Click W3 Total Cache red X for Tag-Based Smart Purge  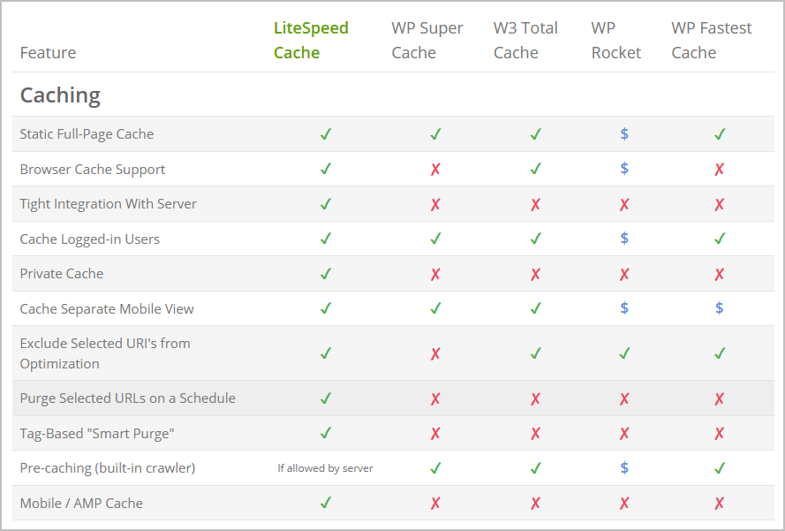coord(536,433)
